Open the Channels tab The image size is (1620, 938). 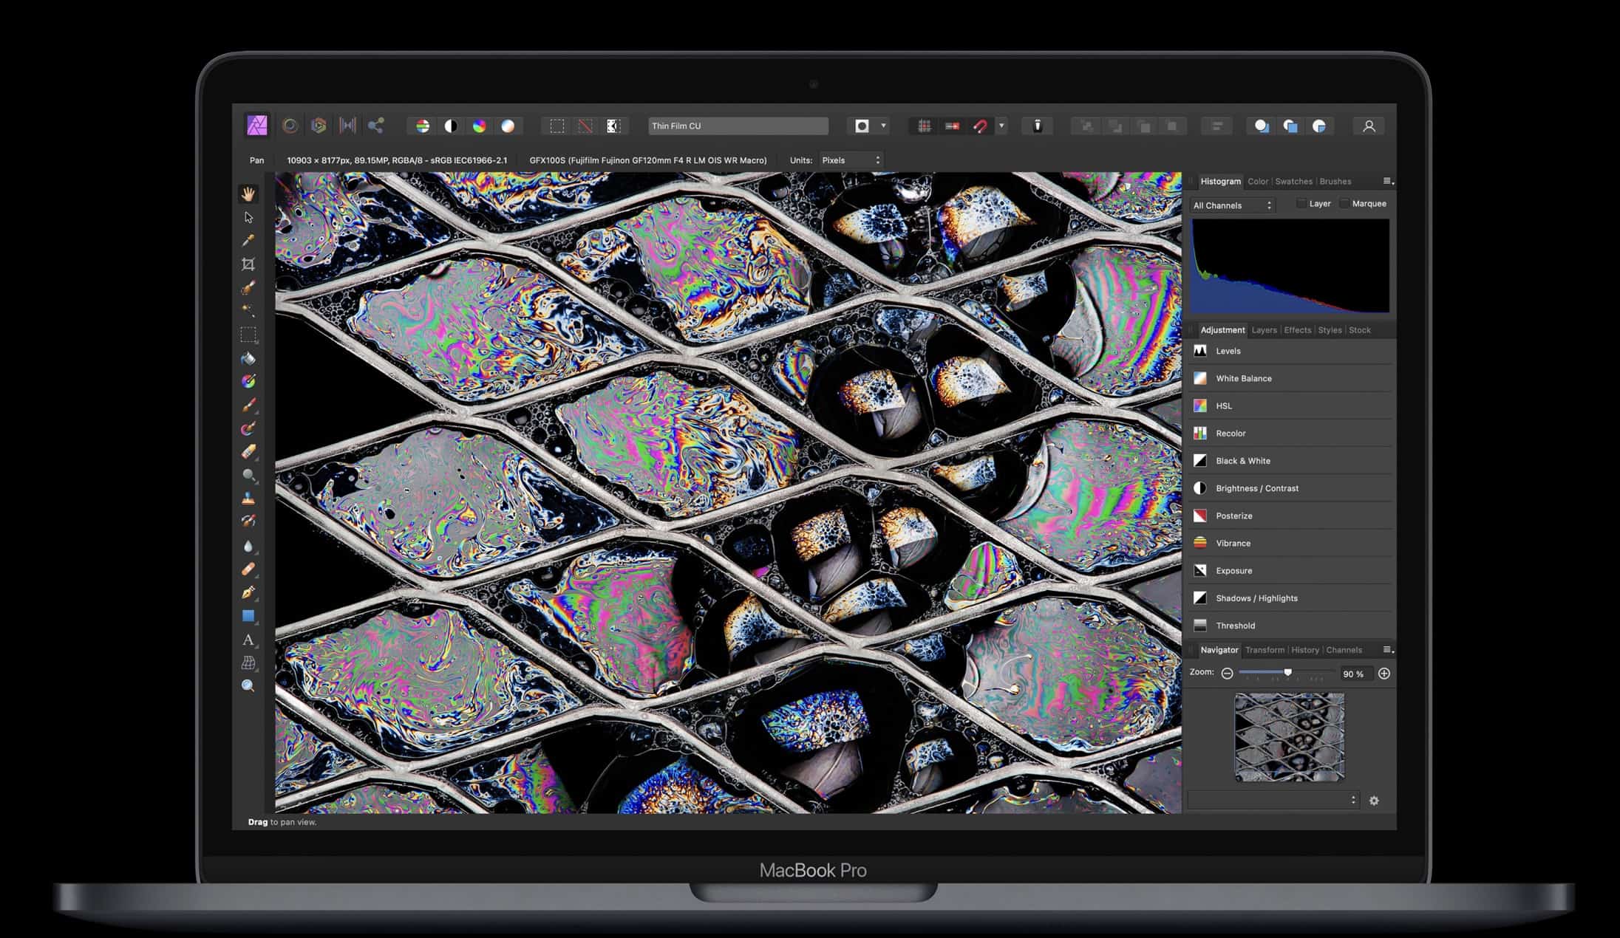click(1344, 650)
